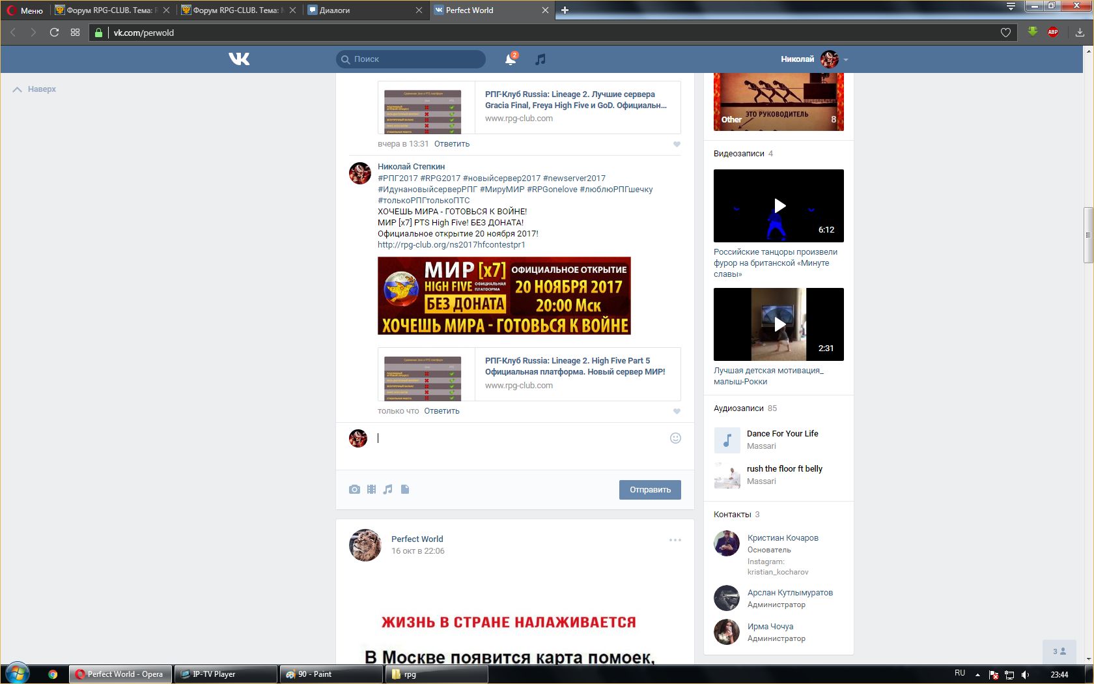Switch to 90 - Paint taskbar window

pos(331,674)
